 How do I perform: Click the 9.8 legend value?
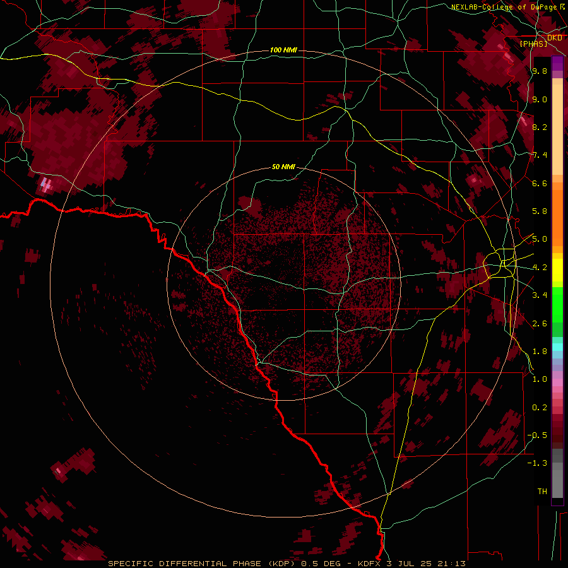pos(540,71)
